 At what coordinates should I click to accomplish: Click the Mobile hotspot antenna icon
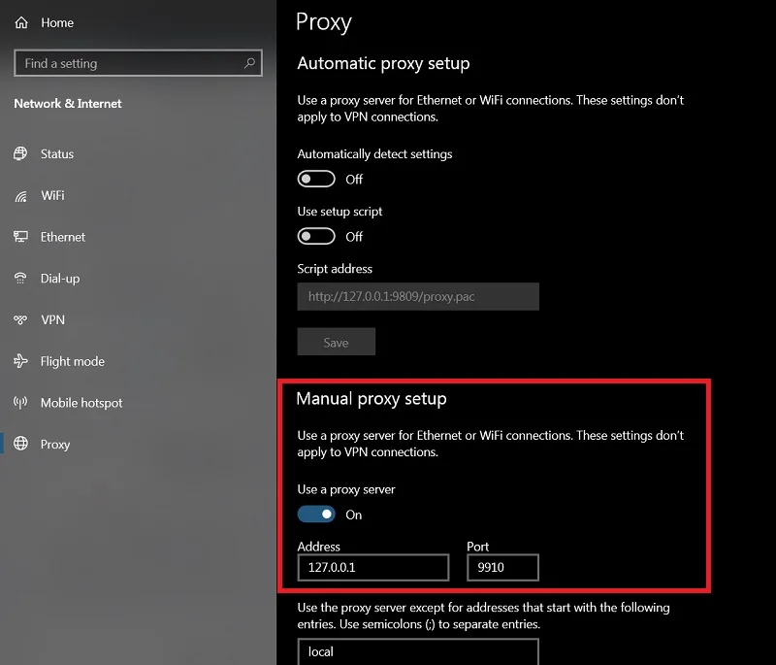pyautogui.click(x=20, y=403)
